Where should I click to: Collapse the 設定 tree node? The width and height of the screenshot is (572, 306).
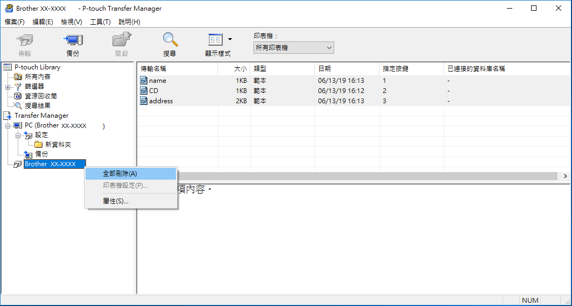18,136
